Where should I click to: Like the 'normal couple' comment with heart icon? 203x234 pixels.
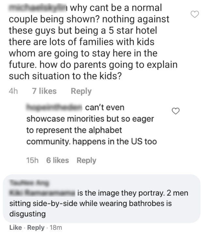pyautogui.click(x=195, y=14)
